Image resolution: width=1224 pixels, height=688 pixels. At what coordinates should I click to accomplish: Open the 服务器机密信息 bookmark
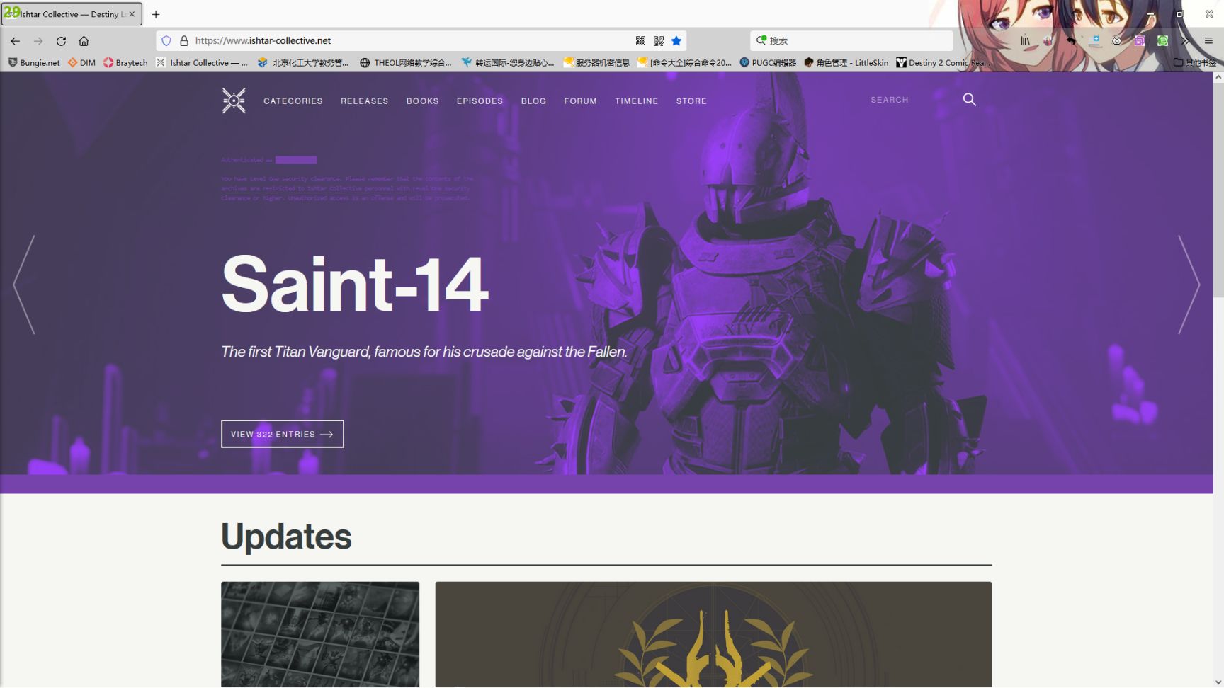pyautogui.click(x=596, y=62)
